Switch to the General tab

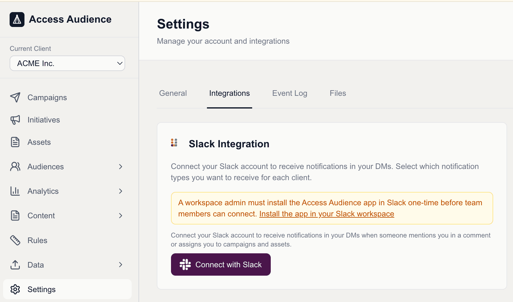[173, 93]
